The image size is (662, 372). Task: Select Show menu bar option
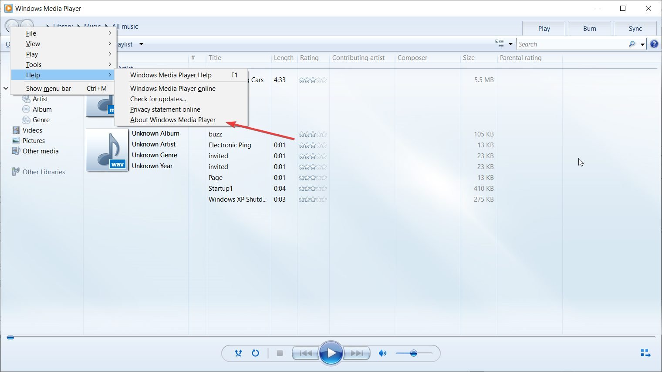coord(64,89)
